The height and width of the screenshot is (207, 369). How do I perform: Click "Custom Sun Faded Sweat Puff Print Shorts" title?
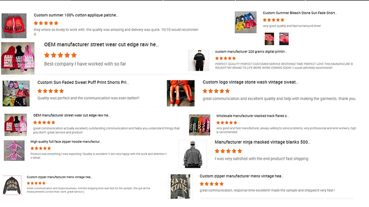click(x=83, y=82)
